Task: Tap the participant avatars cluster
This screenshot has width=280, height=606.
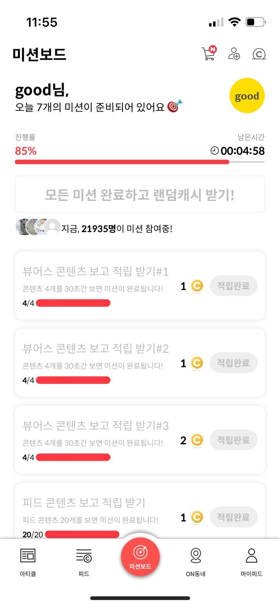Action: (37, 227)
